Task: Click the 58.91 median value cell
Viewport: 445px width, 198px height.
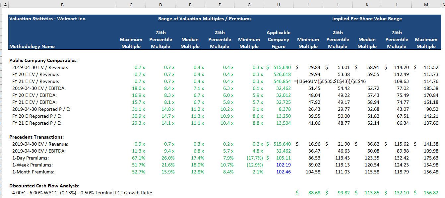Action: [x=373, y=67]
